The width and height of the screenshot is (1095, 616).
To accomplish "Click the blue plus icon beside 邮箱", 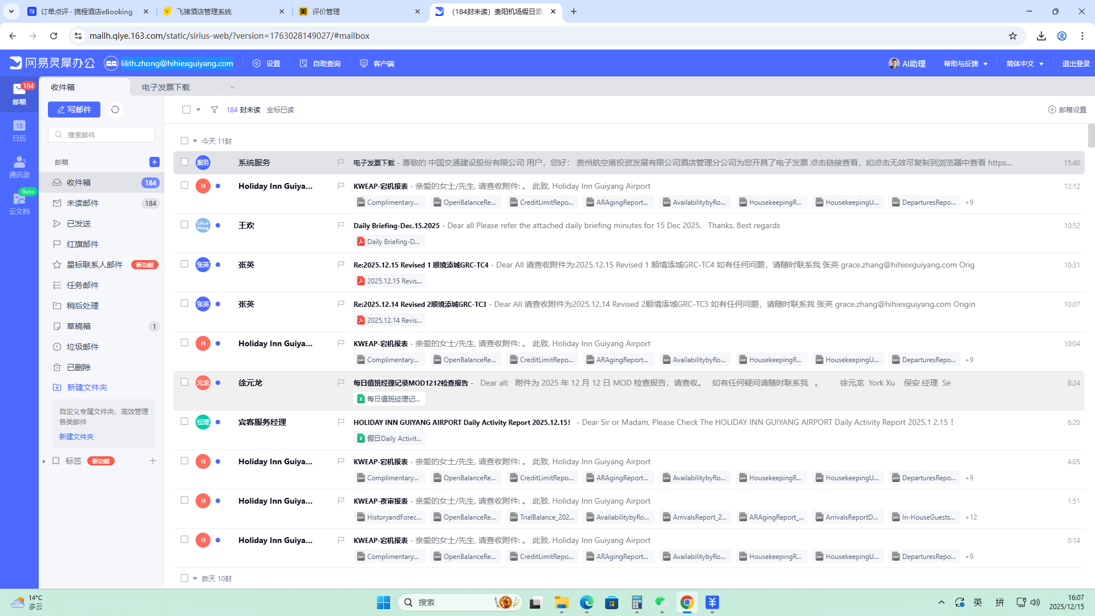I will tap(154, 162).
